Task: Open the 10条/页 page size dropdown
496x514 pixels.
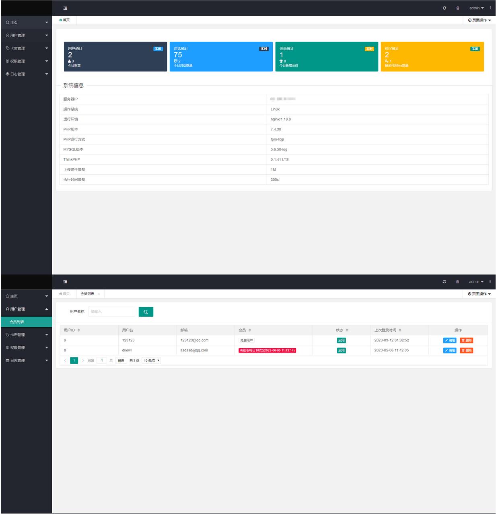Action: tap(151, 361)
